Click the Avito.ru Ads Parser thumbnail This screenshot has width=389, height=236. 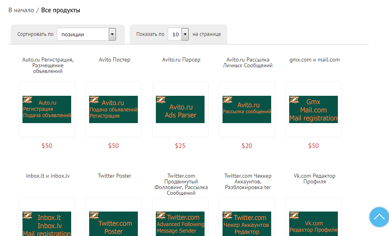(180, 109)
